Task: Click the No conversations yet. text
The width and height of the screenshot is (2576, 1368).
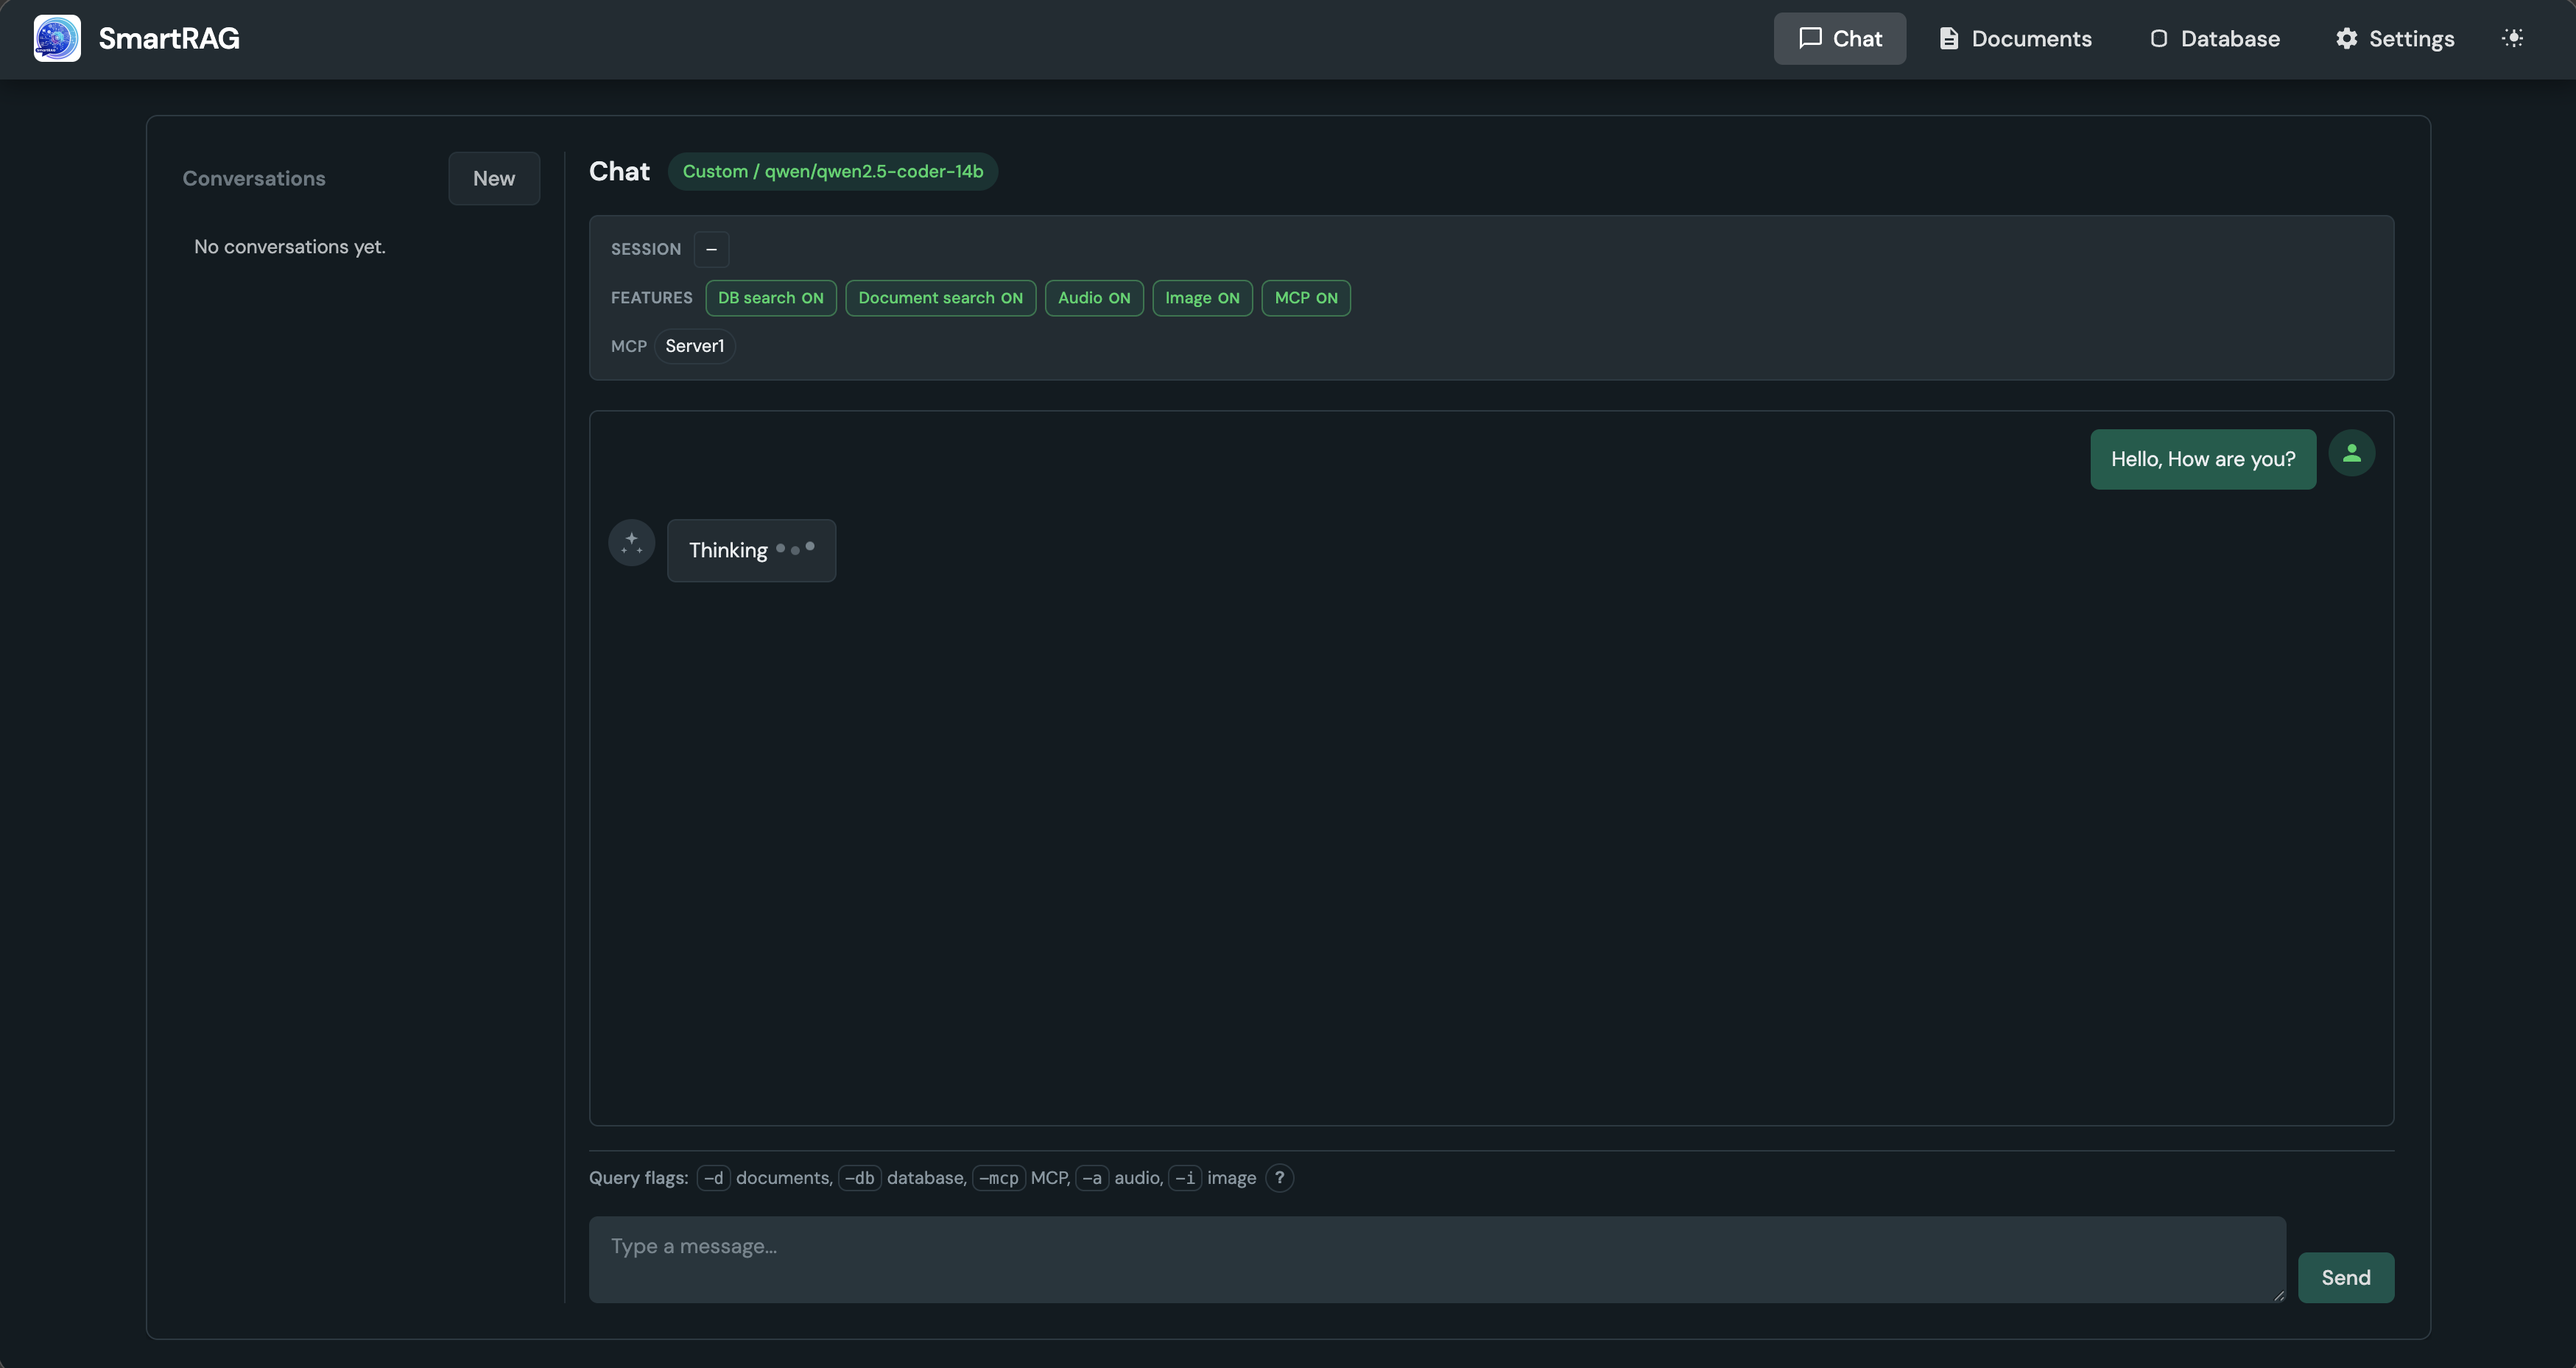Action: coord(290,246)
